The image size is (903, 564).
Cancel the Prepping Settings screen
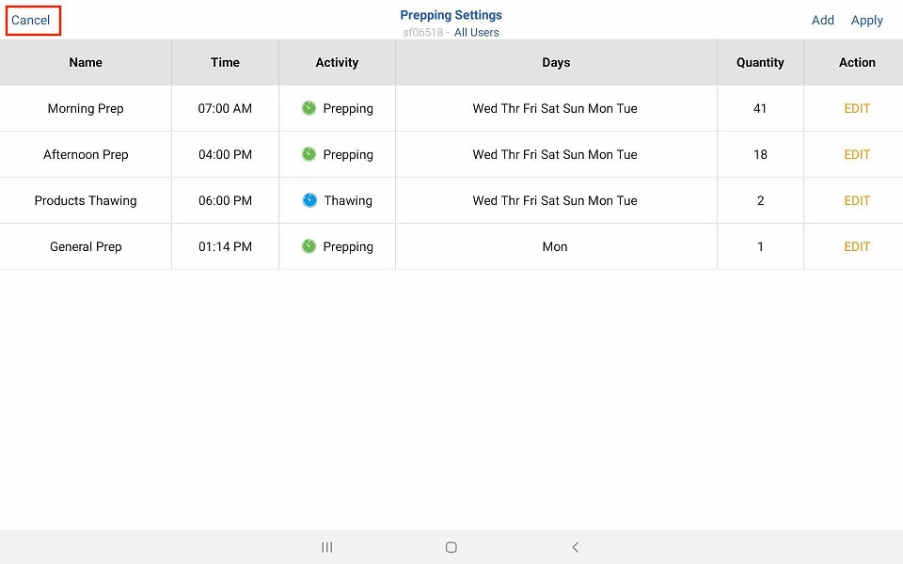pyautogui.click(x=31, y=20)
